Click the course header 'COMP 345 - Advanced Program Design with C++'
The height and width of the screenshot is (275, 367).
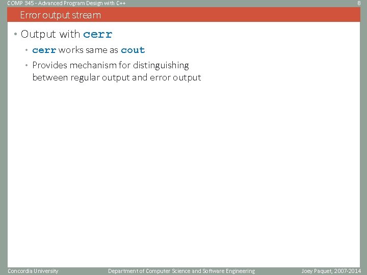click(66, 3)
